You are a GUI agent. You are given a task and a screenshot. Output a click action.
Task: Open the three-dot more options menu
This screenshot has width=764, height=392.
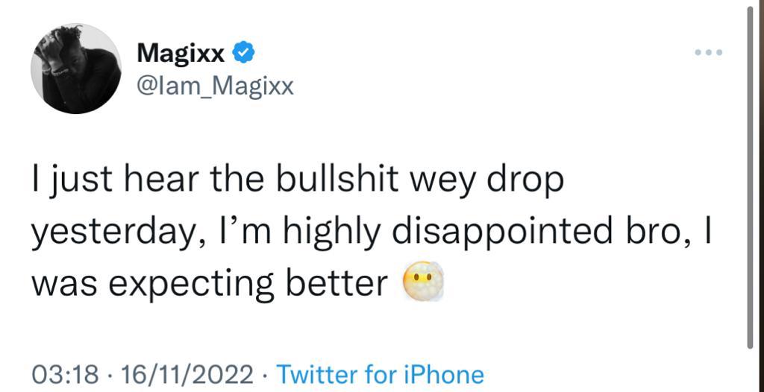[x=708, y=52]
